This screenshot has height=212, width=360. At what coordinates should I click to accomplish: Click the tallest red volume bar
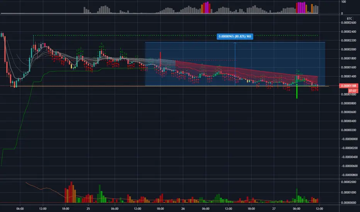(x=71, y=192)
